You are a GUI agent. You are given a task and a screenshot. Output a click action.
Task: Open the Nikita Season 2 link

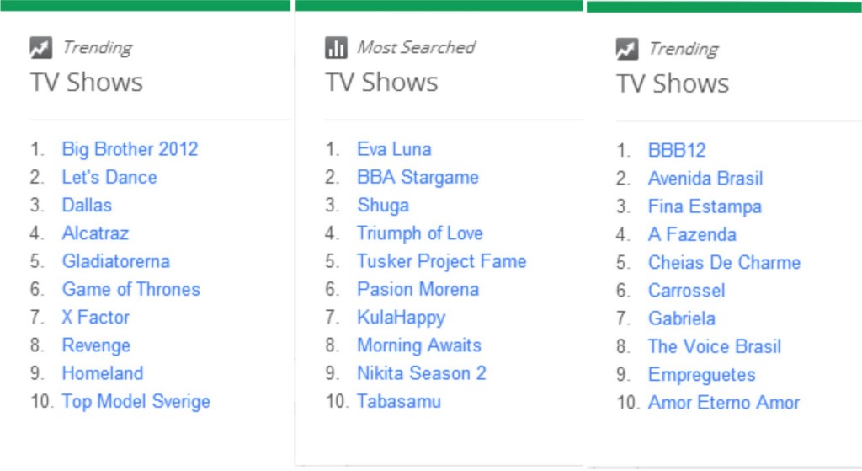pyautogui.click(x=422, y=373)
